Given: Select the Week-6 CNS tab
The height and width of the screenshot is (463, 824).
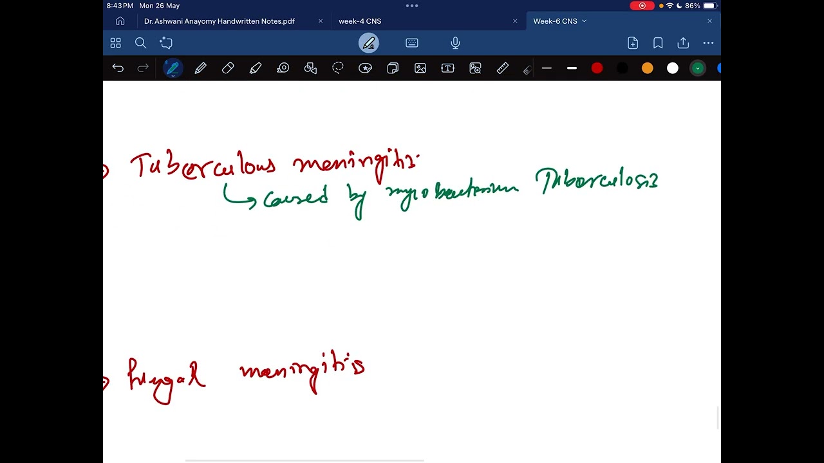Looking at the screenshot, I should point(555,21).
